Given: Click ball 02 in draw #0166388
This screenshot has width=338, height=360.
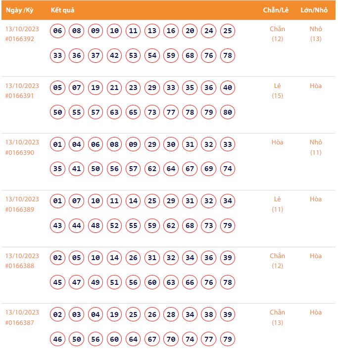Looking at the screenshot, I should coord(58,258).
